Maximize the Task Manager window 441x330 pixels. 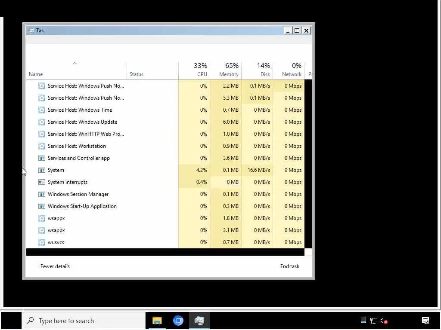pos(297,31)
